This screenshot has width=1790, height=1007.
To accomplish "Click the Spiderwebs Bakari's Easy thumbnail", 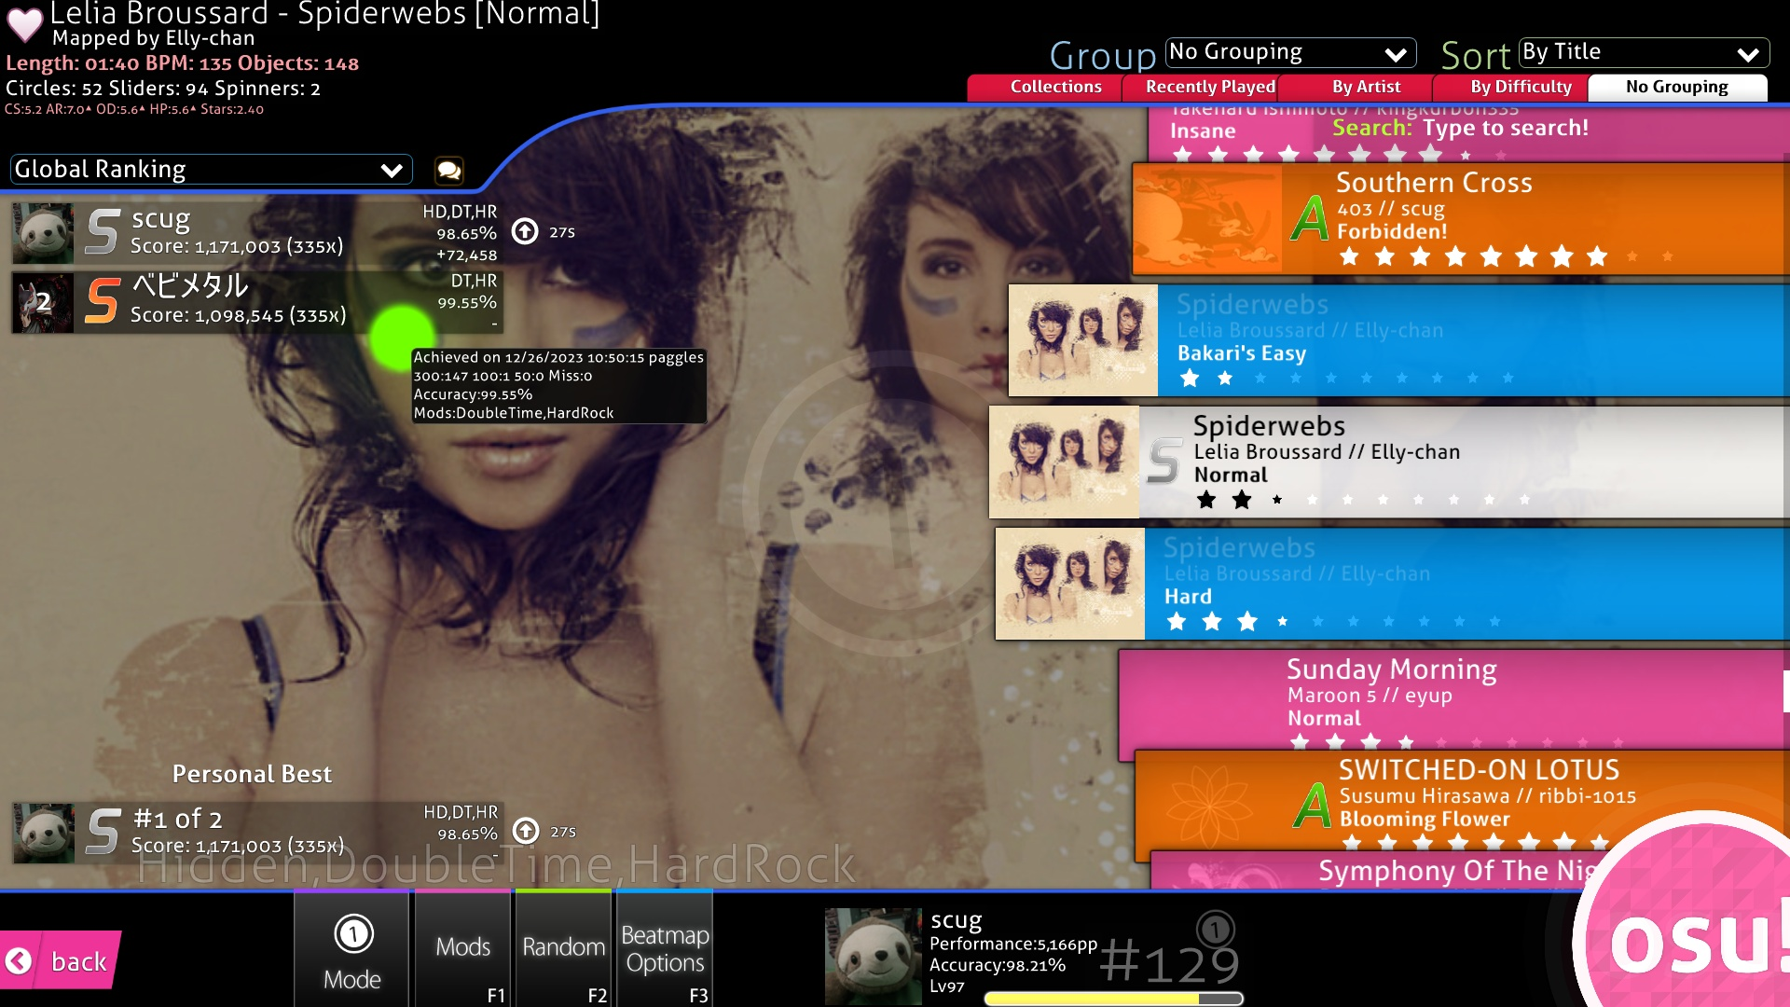I will (1083, 340).
